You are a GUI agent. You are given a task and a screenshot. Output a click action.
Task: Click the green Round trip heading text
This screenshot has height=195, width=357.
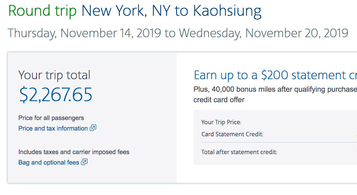coord(42,11)
